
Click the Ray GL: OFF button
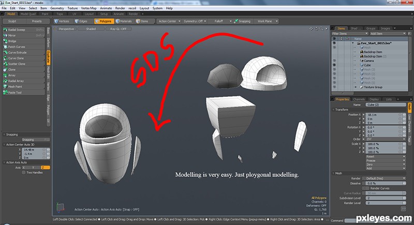118,29
